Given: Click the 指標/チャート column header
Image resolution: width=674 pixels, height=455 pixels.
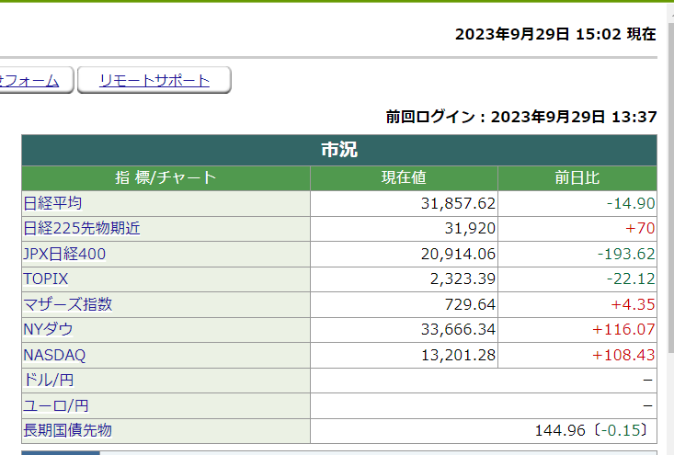Looking at the screenshot, I should click(166, 178).
